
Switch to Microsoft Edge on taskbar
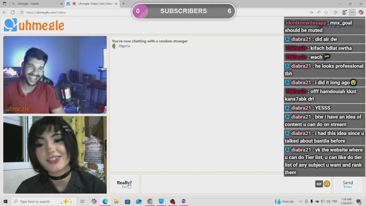click(x=105, y=201)
